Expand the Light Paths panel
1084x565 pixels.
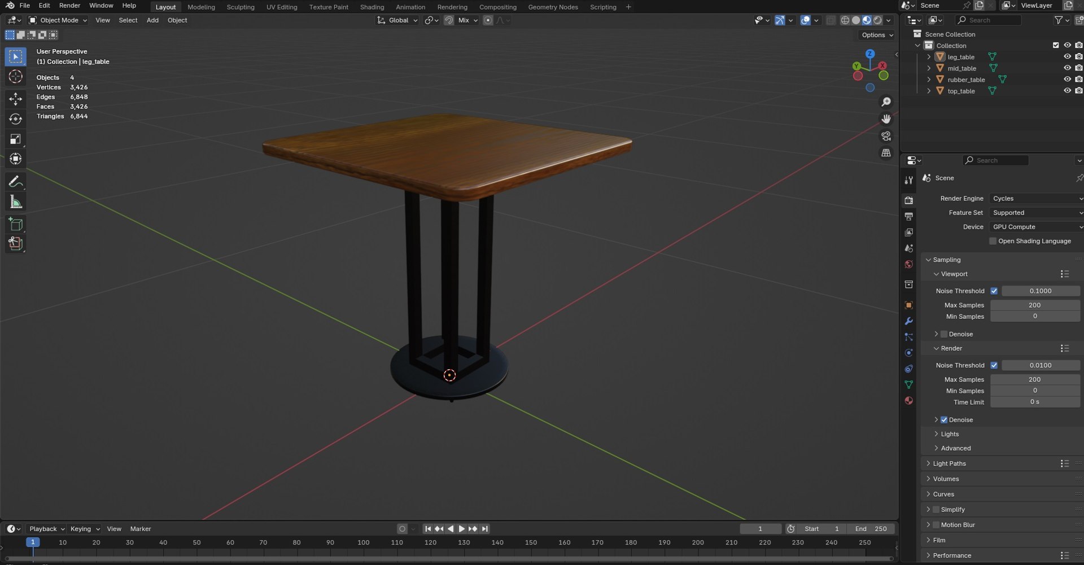point(949,464)
